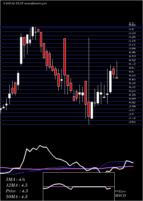Click the last small red candlestick
The width and height of the screenshot is (143, 201).
pyautogui.click(x=117, y=78)
